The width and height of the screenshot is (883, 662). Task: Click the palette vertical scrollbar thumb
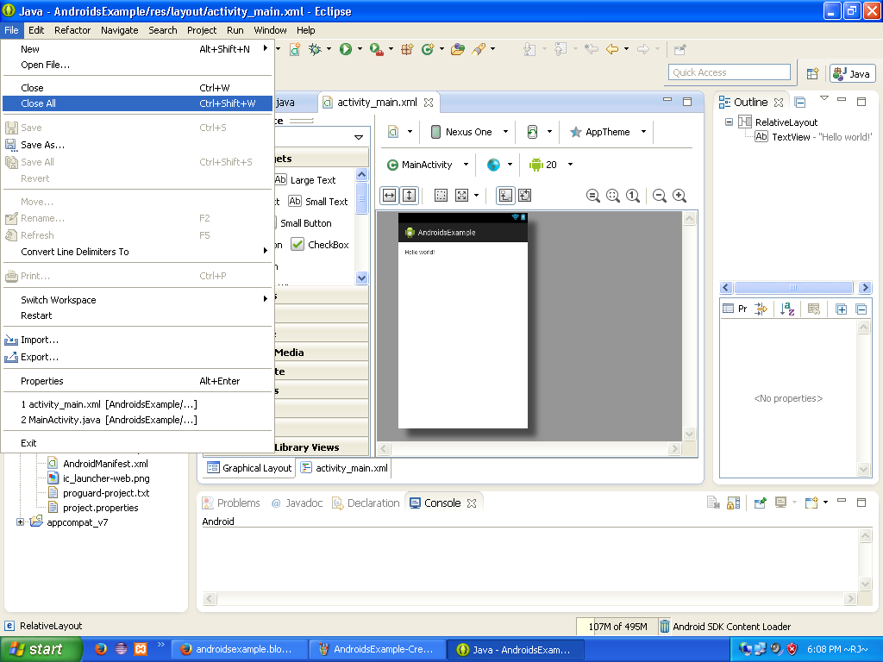coord(361,197)
